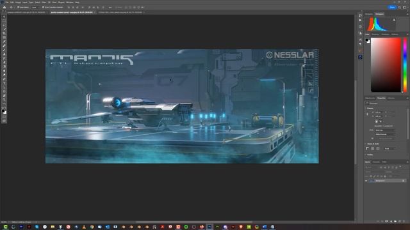Toggle Show Transform Controls checkbox
This screenshot has height=230, width=410.
click(x=43, y=7)
